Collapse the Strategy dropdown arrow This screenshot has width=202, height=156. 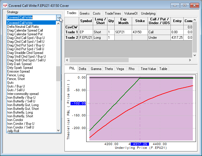tap(58, 18)
